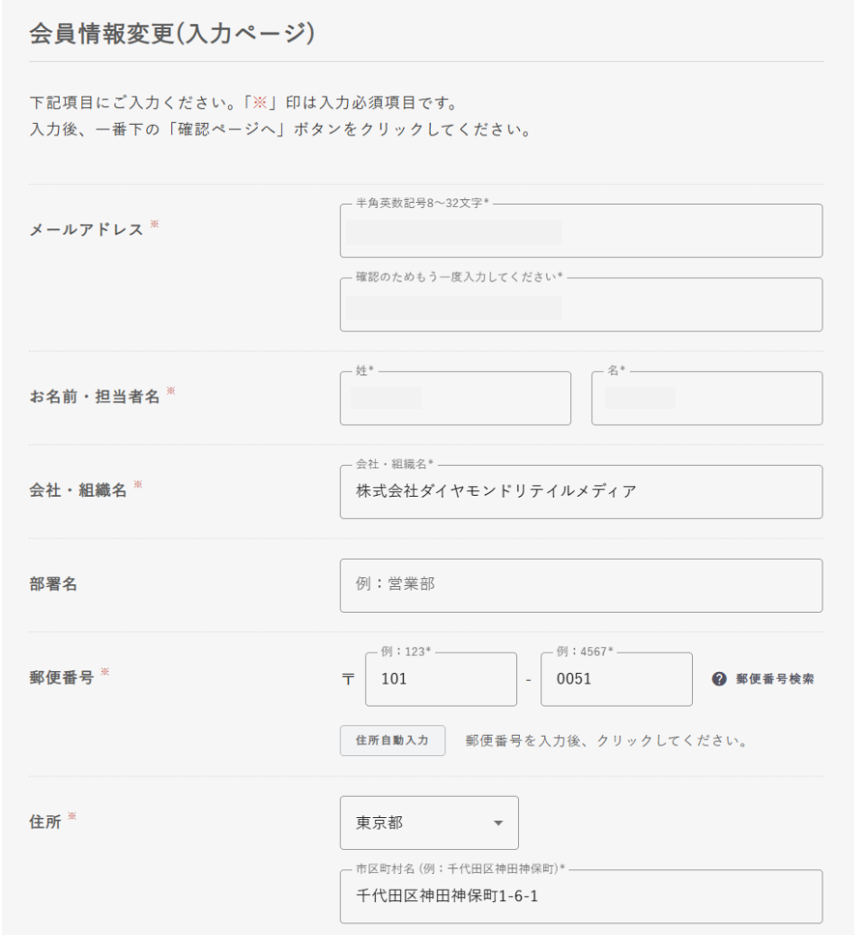Screen dimensions: 865x935
Task: Expand the 東京都 prefecture dropdown
Action: 429,823
